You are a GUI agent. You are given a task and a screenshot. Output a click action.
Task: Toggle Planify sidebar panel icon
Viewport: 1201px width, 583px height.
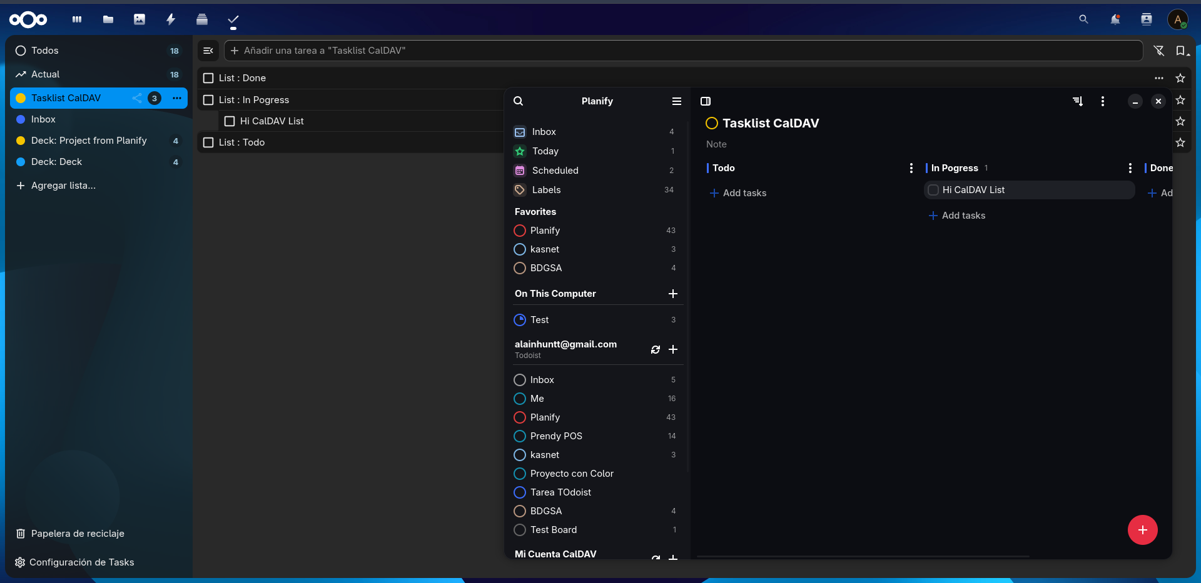click(x=706, y=101)
